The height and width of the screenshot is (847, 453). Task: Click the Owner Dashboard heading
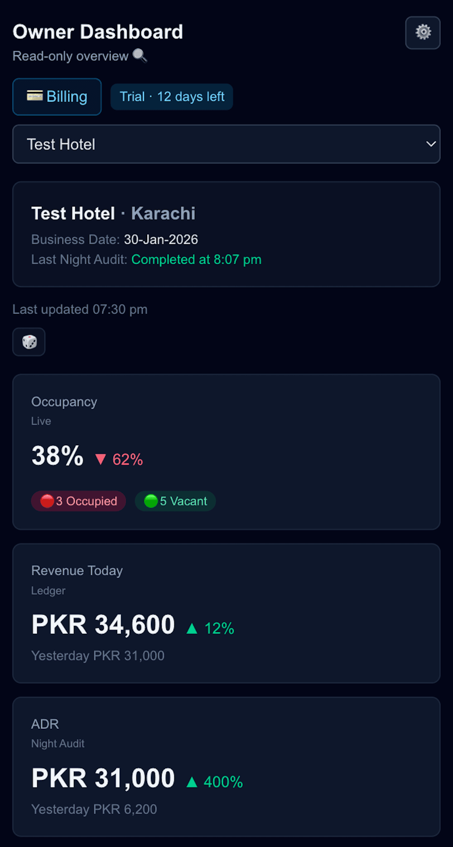(x=98, y=32)
